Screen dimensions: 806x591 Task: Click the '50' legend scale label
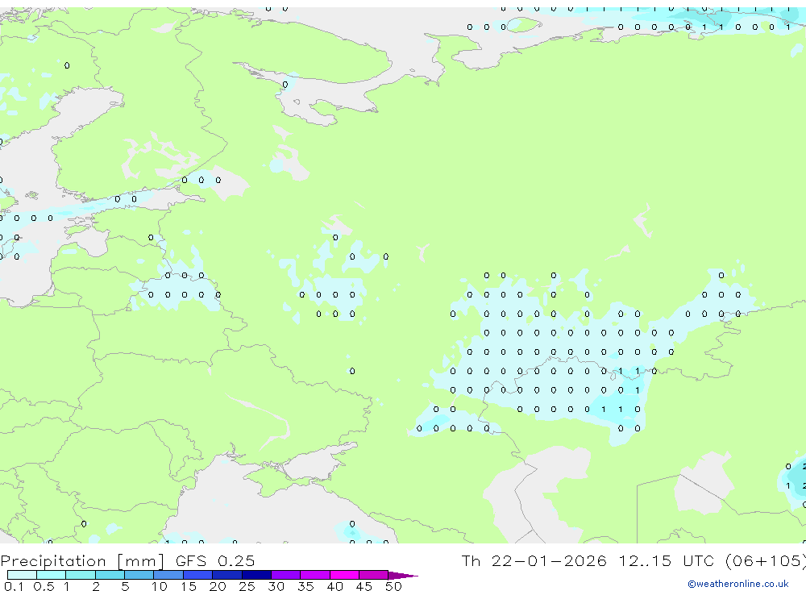pos(393,586)
